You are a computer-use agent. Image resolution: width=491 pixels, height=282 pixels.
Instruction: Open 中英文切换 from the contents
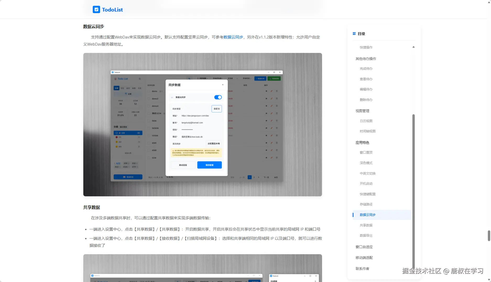coord(368,173)
